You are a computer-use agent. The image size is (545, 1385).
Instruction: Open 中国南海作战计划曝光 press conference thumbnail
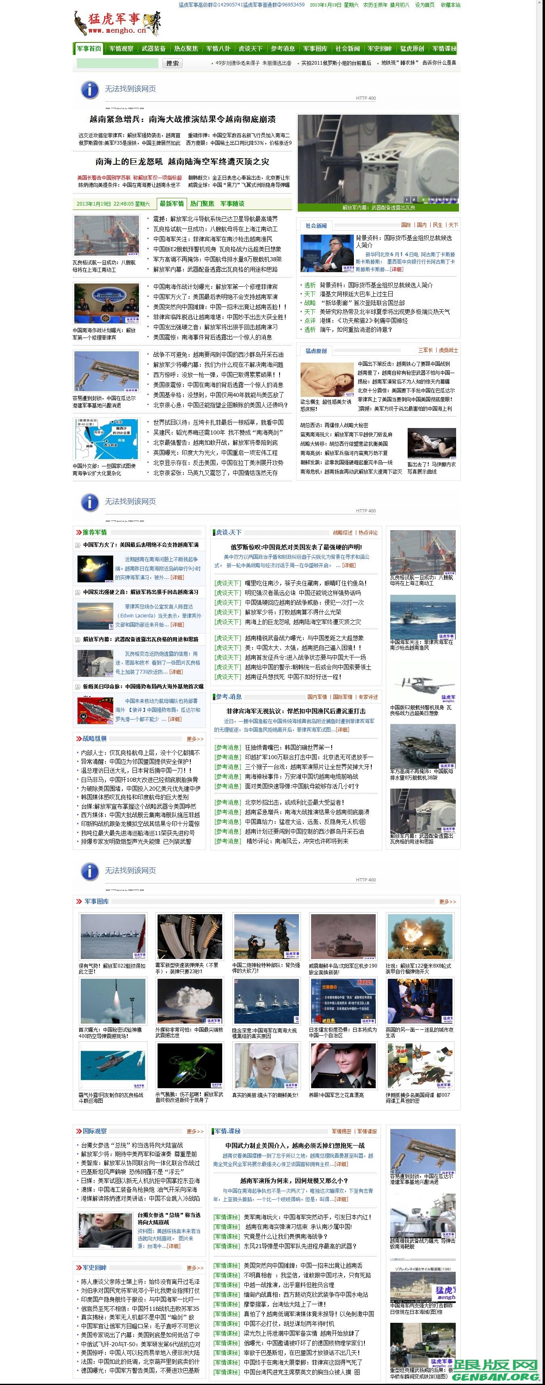coord(106,304)
